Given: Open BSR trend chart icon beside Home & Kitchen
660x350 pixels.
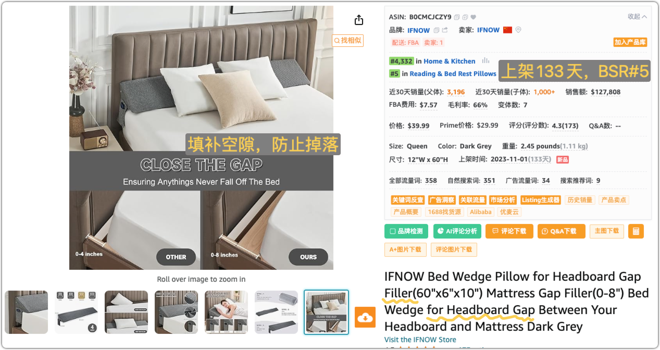Looking at the screenshot, I should (x=485, y=61).
